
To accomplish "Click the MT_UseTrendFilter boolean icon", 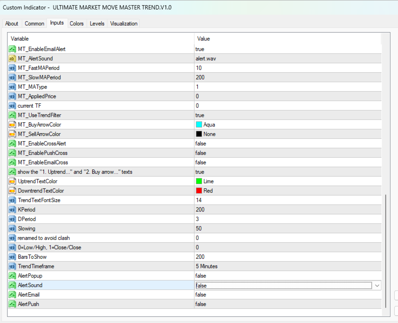I will point(12,115).
